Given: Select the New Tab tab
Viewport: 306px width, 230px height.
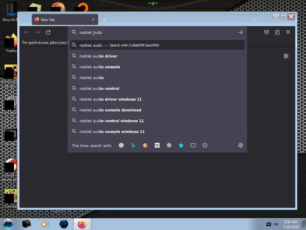Looking at the screenshot, I should pos(65,19).
